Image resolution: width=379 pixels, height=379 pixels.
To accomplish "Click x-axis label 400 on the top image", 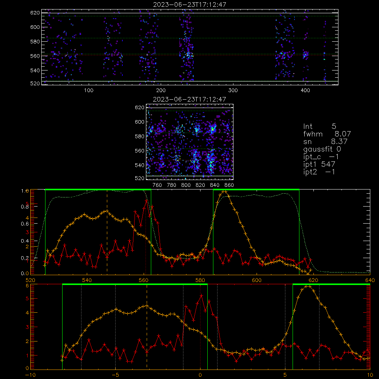I will 305,91.
